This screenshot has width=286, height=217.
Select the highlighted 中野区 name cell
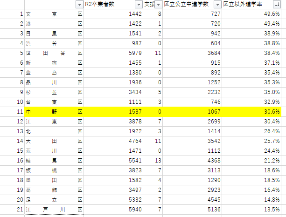coord(54,112)
